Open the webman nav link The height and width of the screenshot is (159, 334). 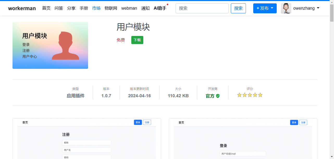[x=129, y=8]
